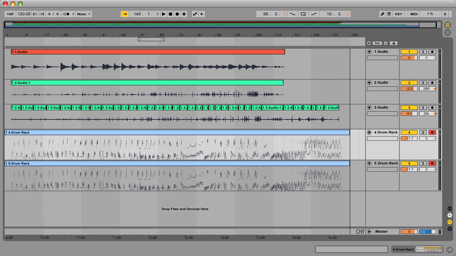Deactivate track 3 using its activator
Screen dimensions: 456x256
pos(409,108)
